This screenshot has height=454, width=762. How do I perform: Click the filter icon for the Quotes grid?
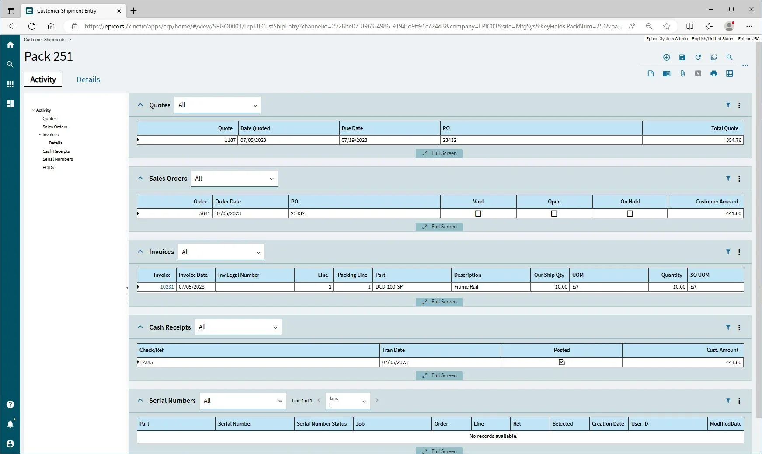[728, 105]
